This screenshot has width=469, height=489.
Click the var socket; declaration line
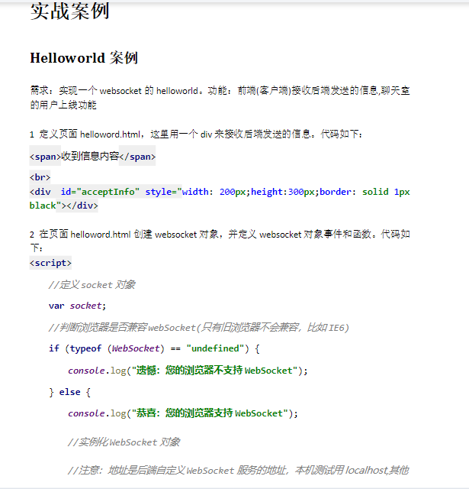click(x=77, y=306)
